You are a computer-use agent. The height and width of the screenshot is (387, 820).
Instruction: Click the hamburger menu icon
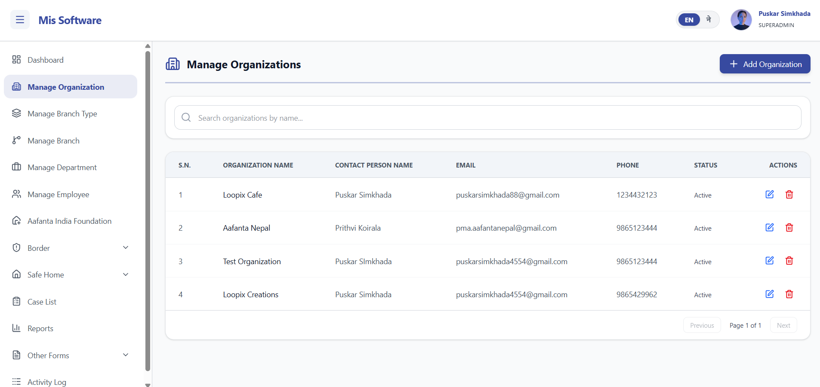20,20
